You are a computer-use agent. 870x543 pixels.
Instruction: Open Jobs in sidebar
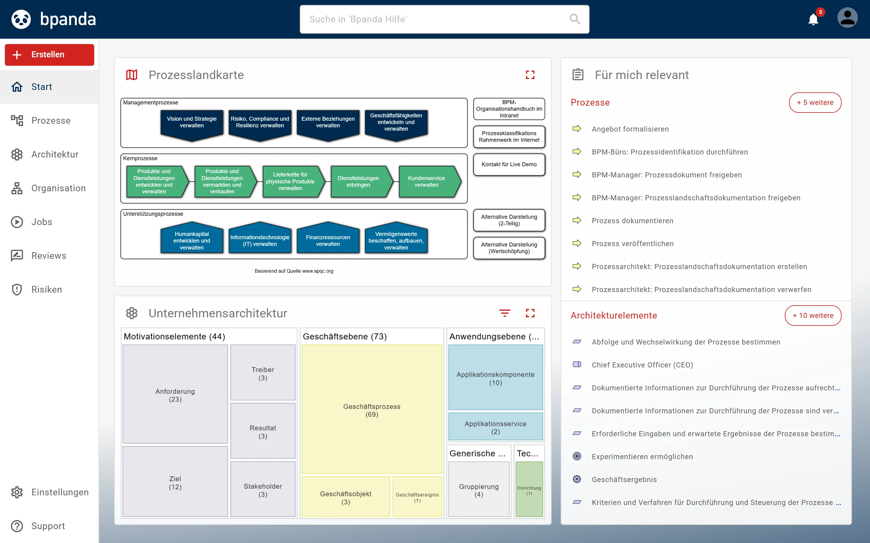pos(49,222)
